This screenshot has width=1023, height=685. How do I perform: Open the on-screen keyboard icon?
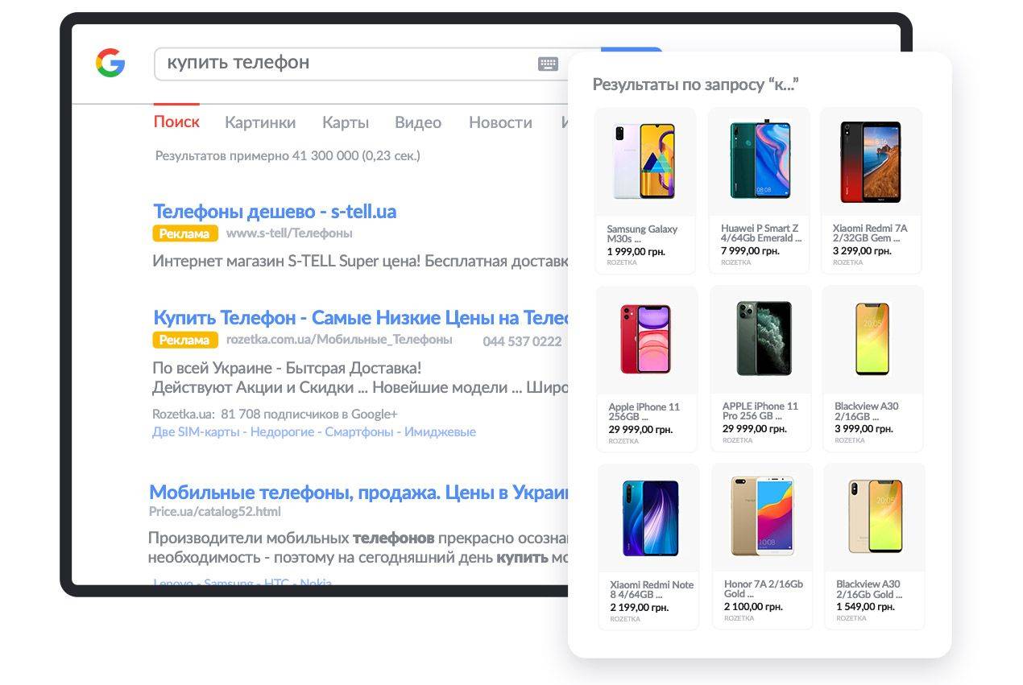[548, 64]
